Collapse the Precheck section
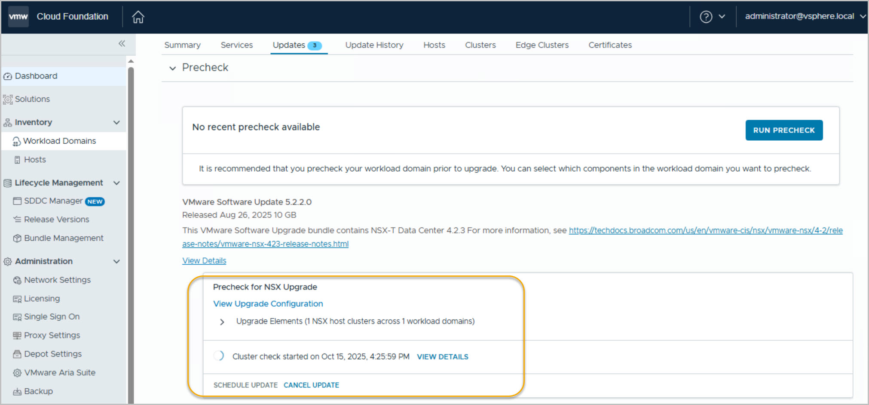 [173, 68]
